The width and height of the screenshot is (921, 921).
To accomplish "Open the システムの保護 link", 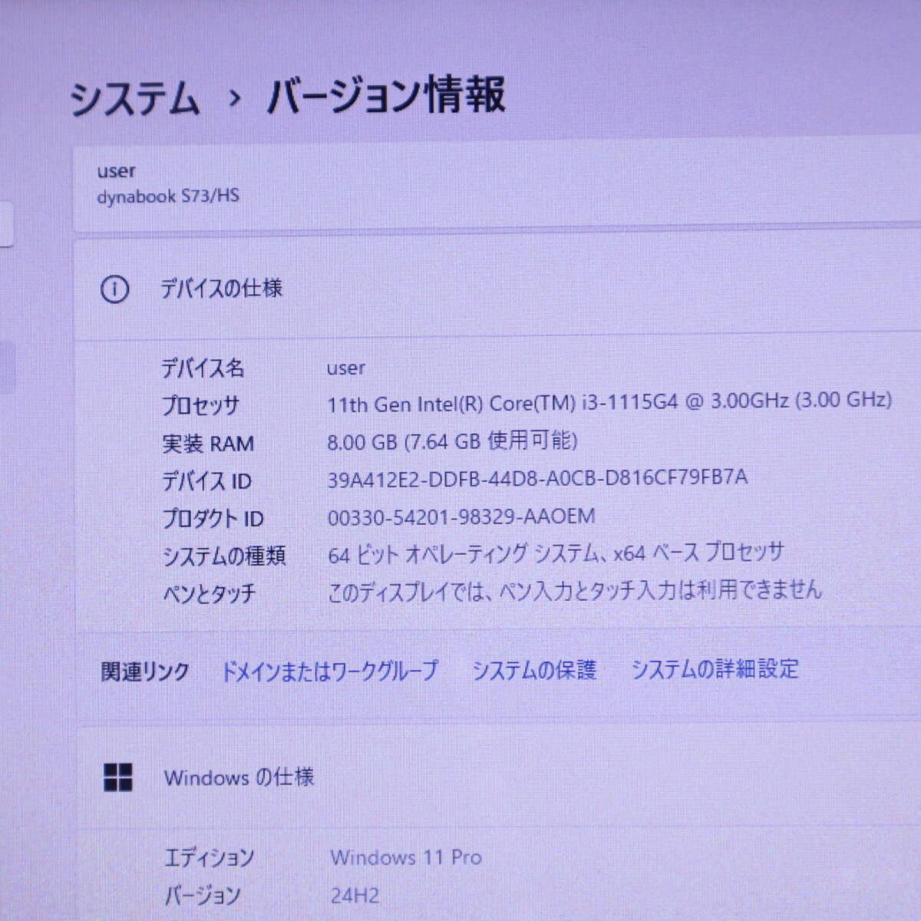I will point(534,670).
